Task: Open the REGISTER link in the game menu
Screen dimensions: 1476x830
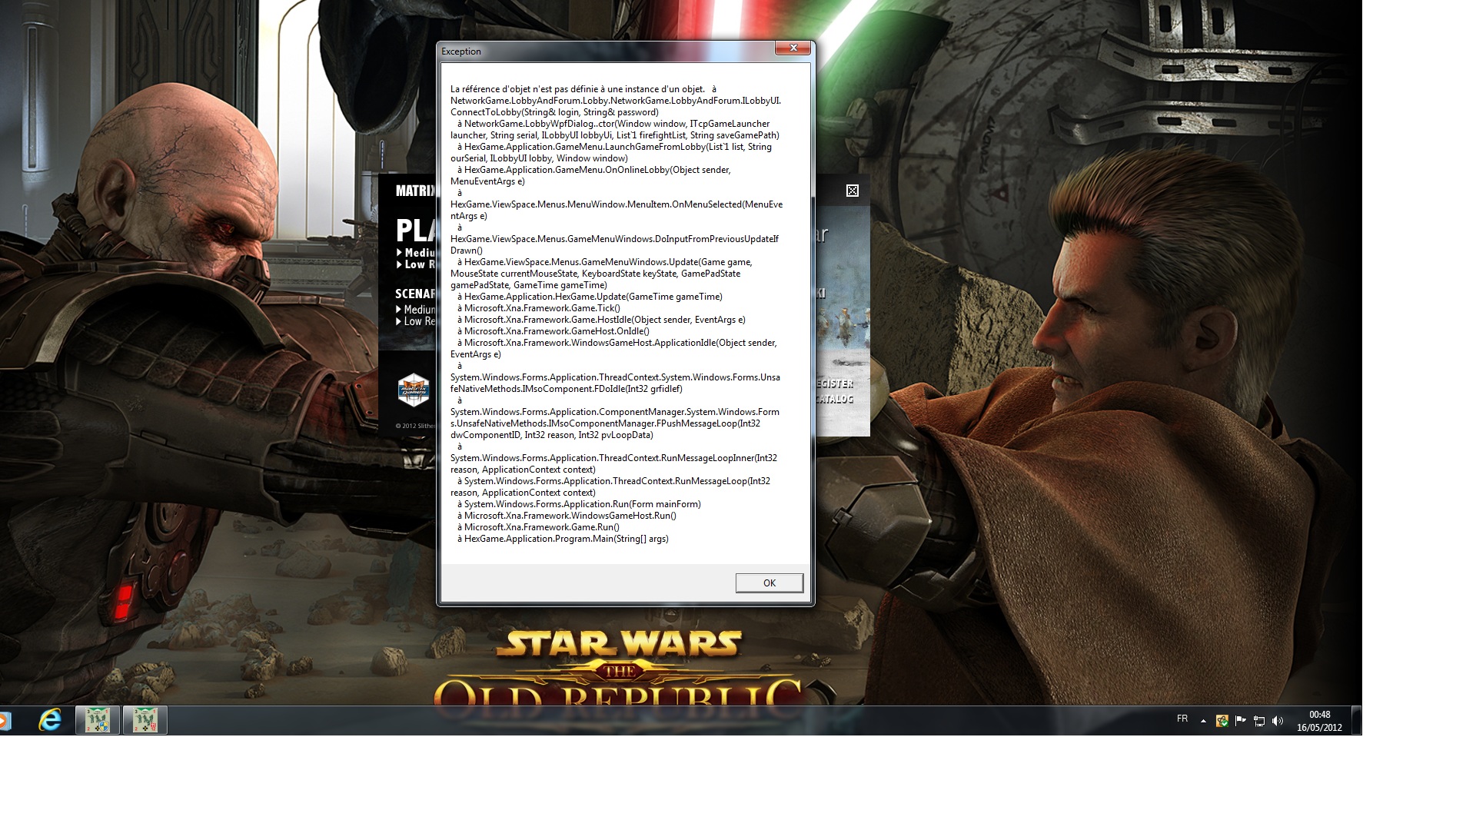Action: tap(835, 383)
